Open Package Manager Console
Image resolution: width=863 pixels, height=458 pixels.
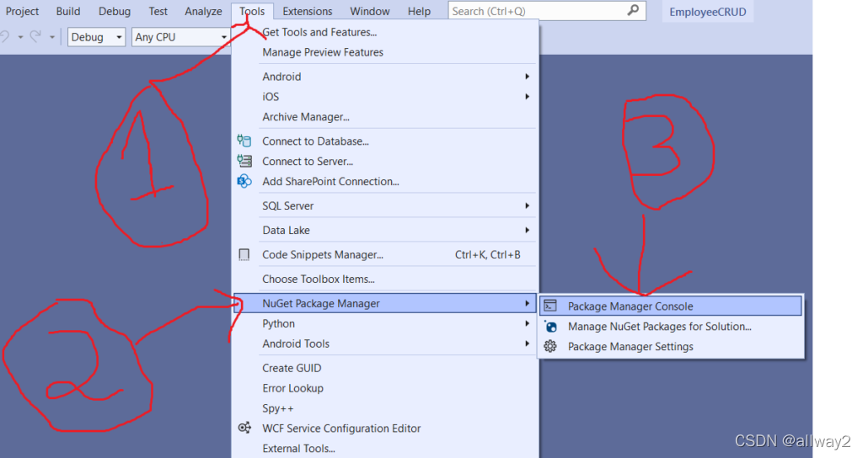coord(670,306)
